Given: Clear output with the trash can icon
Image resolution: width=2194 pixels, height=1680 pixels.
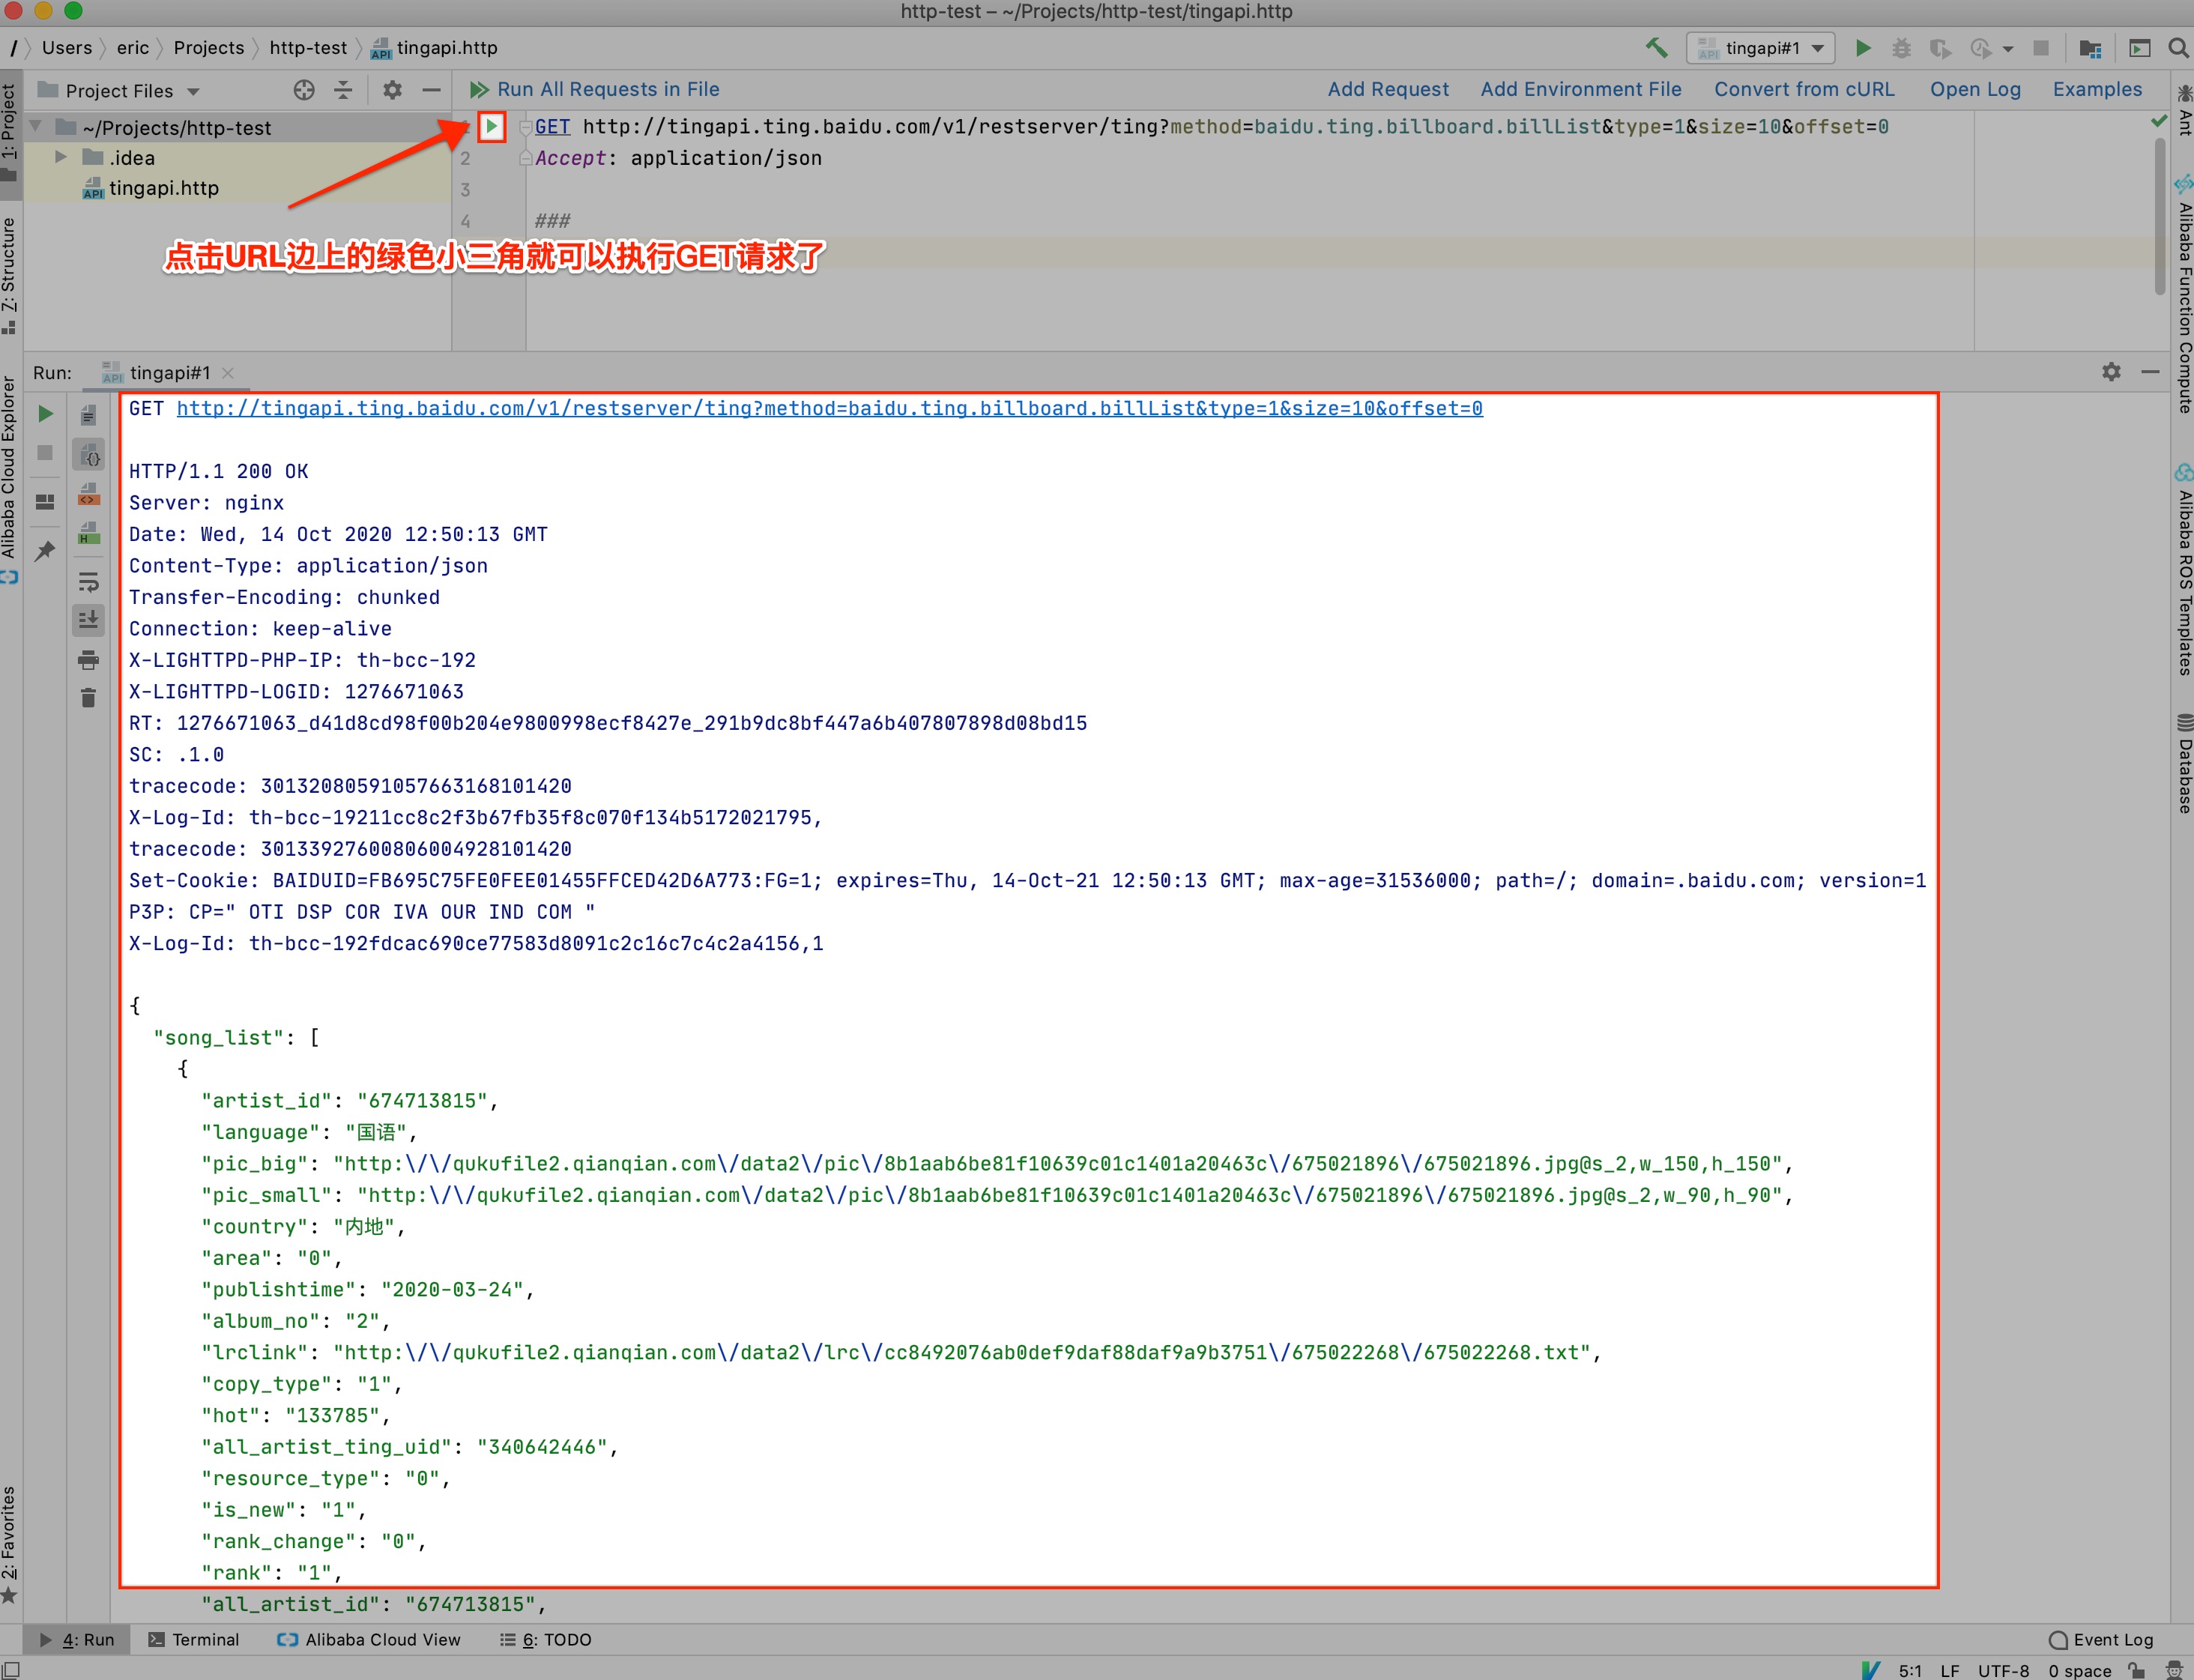Looking at the screenshot, I should point(89,698).
